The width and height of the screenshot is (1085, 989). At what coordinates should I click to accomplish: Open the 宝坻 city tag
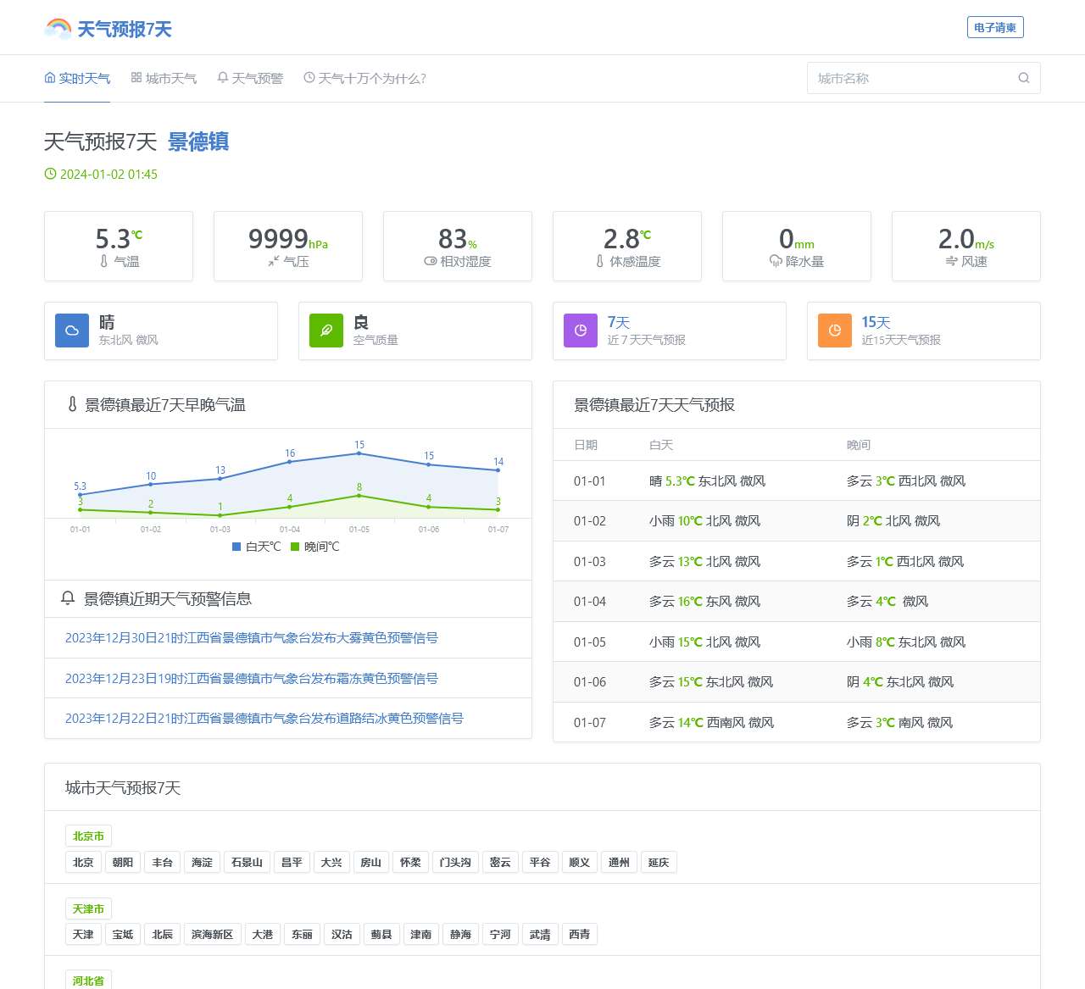coord(123,934)
